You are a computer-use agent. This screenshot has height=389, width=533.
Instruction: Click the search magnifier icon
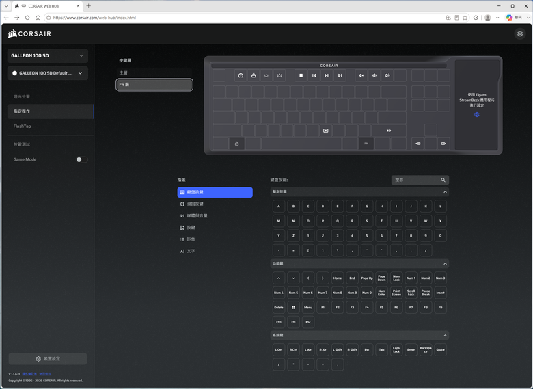pyautogui.click(x=443, y=180)
